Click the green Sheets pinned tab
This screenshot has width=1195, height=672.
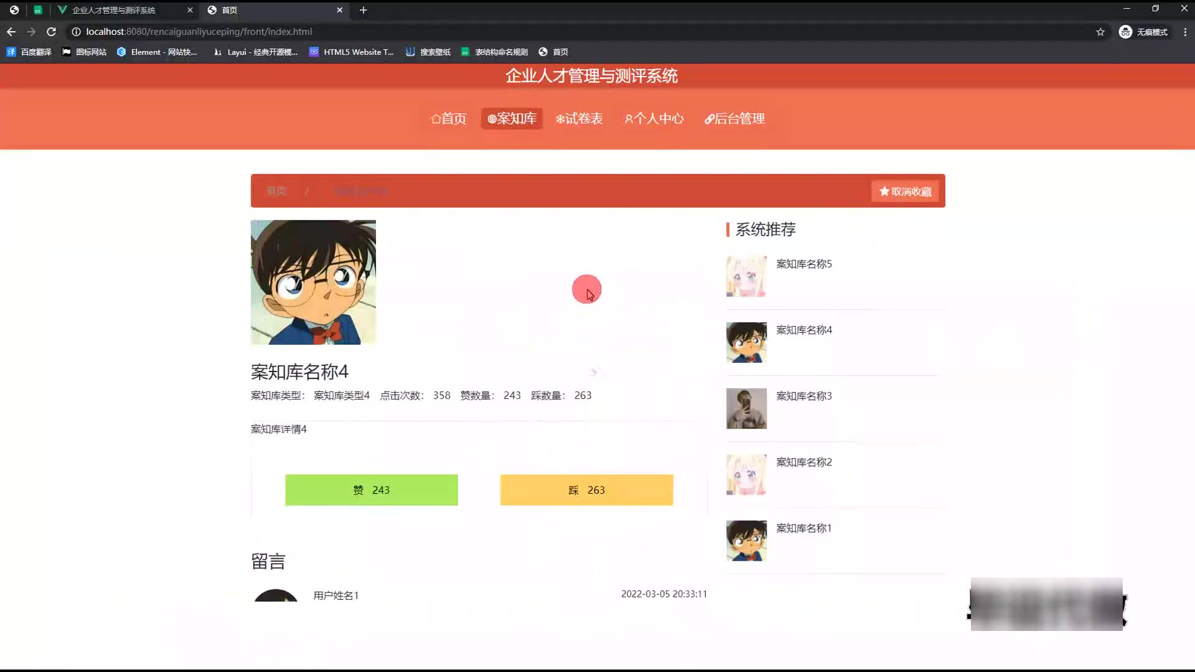(x=38, y=10)
